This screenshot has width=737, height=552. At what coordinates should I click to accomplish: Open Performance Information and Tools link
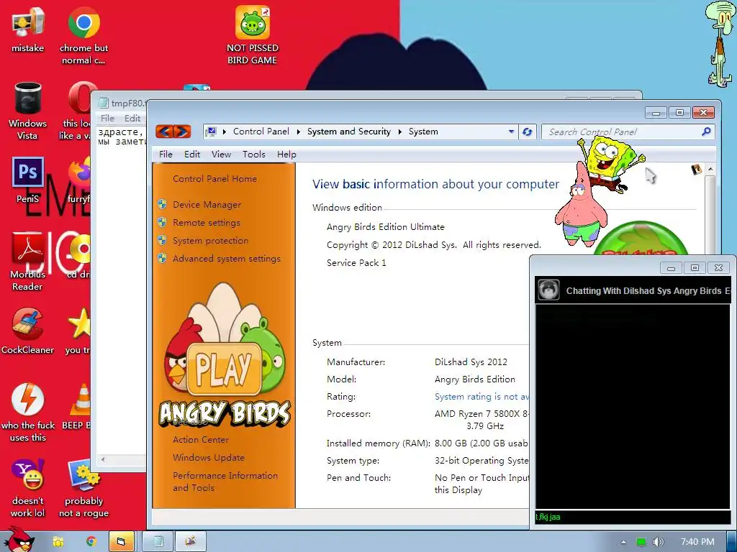tap(225, 482)
